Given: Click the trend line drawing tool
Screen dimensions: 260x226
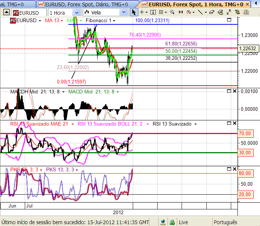Looking at the screenshot, I should 200,12.
